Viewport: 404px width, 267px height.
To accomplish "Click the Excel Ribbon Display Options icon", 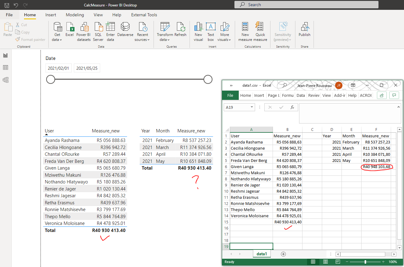I will point(353,85).
